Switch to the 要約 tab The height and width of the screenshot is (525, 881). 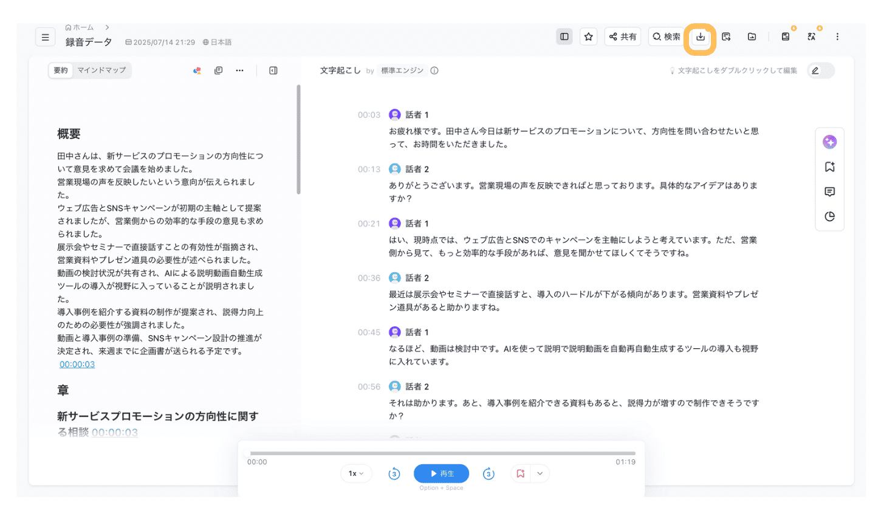[61, 70]
